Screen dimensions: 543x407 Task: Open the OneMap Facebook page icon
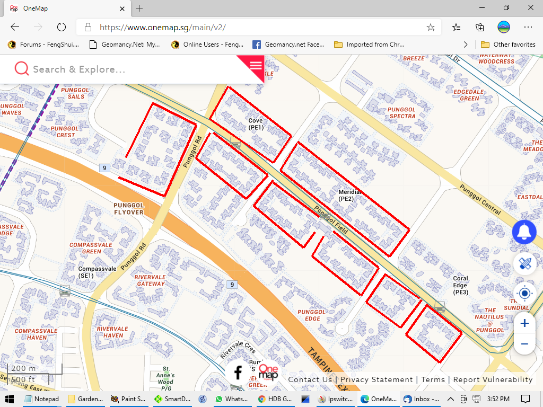tap(238, 373)
